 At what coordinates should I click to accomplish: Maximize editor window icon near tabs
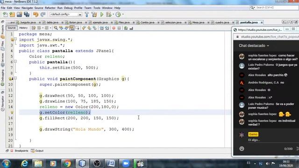(x=296, y=22)
